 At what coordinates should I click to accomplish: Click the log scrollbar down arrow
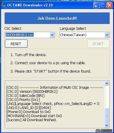[107, 125]
